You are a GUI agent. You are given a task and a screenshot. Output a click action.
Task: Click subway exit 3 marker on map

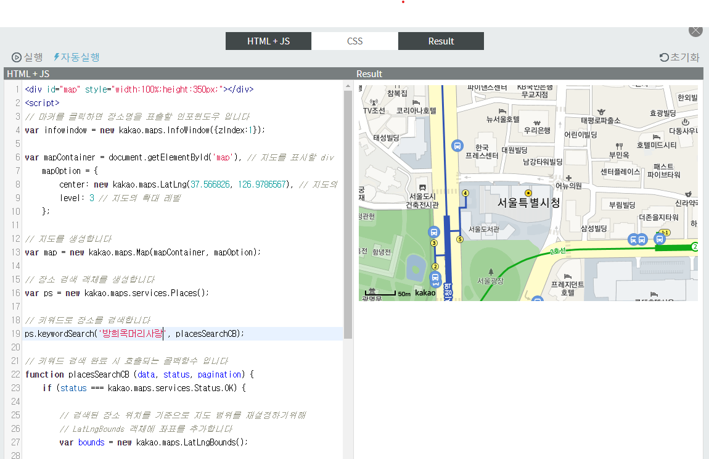pos(434,243)
